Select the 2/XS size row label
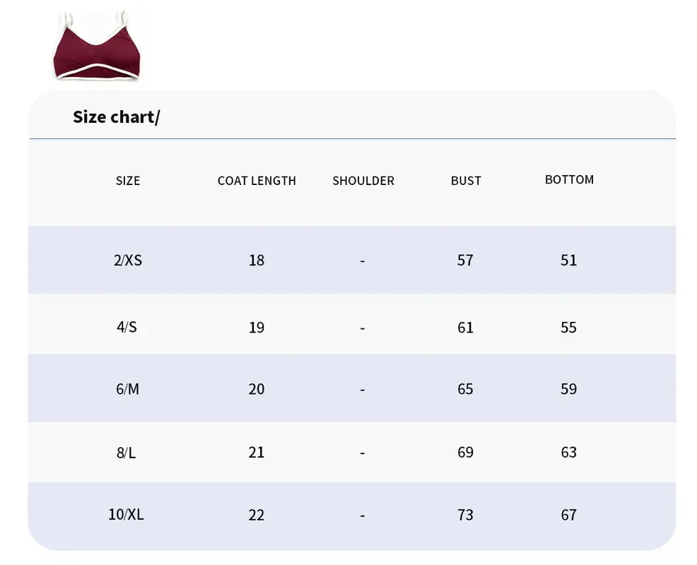697x565 pixels. click(128, 260)
